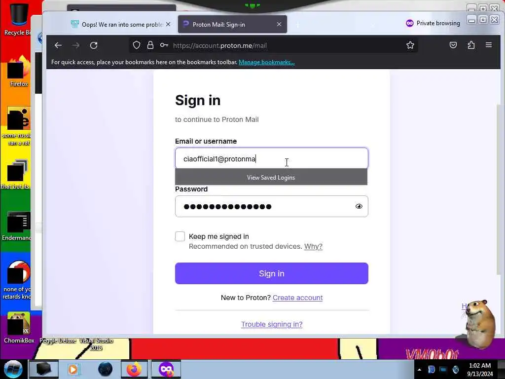
Task: Open the first black taskbar program icon
Action: (43, 369)
